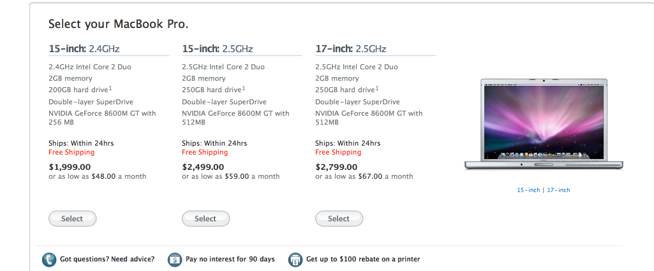Click the $48.00 a month financing text
The width and height of the screenshot is (654, 271).
(x=119, y=176)
